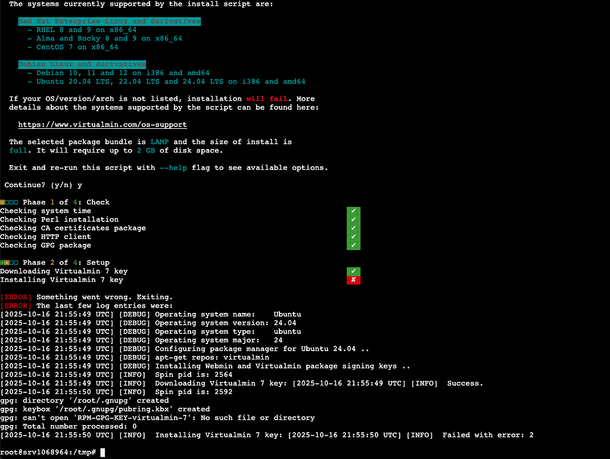Click the first red [ERROR] tag
Viewport: 610px width, 459px height.
(16, 297)
